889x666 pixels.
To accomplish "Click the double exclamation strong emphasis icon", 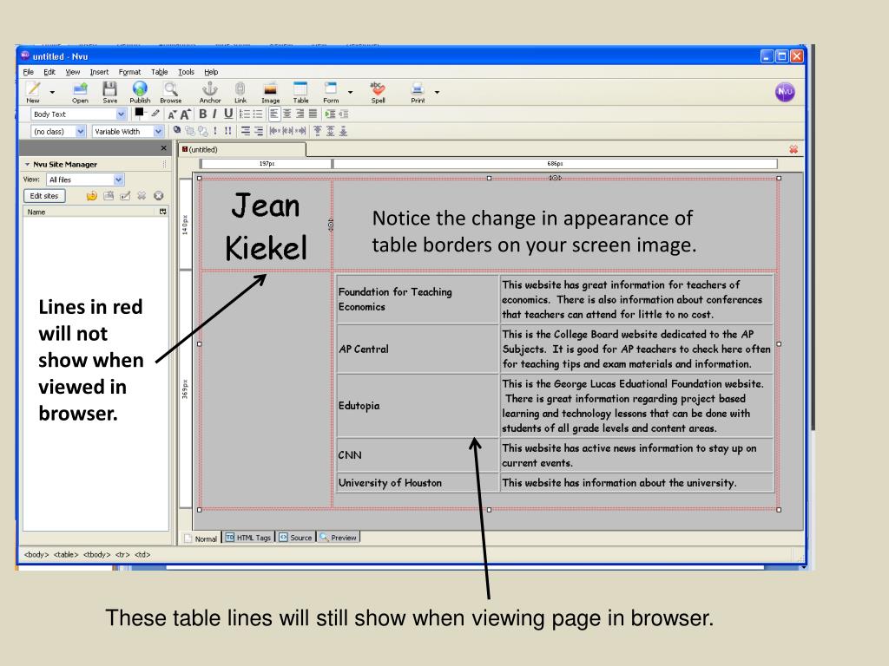I will pyautogui.click(x=227, y=131).
